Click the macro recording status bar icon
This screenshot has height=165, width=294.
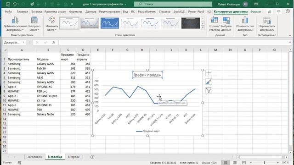point(19,163)
